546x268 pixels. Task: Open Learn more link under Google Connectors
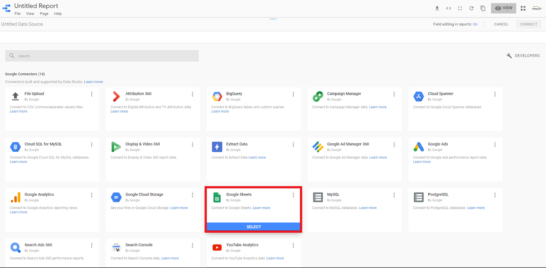(x=94, y=82)
